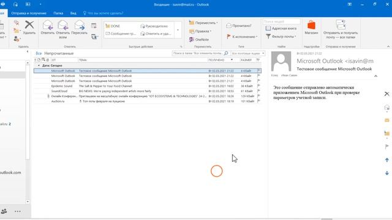Sort by the ОТ column header
392x220 pixels.
pos(64,60)
